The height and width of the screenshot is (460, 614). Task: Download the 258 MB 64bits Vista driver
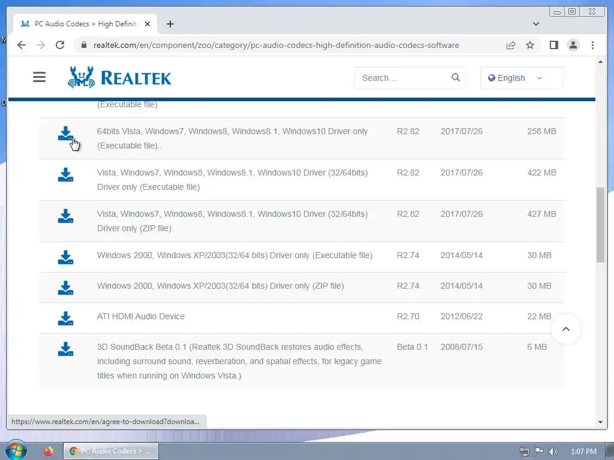pyautogui.click(x=65, y=134)
